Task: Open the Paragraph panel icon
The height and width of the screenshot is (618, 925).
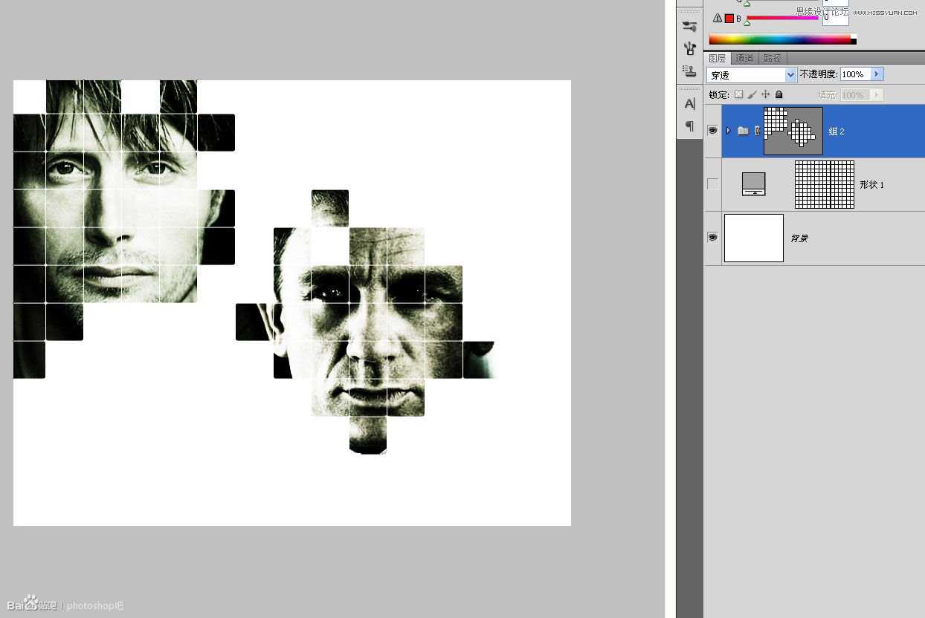Action: pos(689,126)
